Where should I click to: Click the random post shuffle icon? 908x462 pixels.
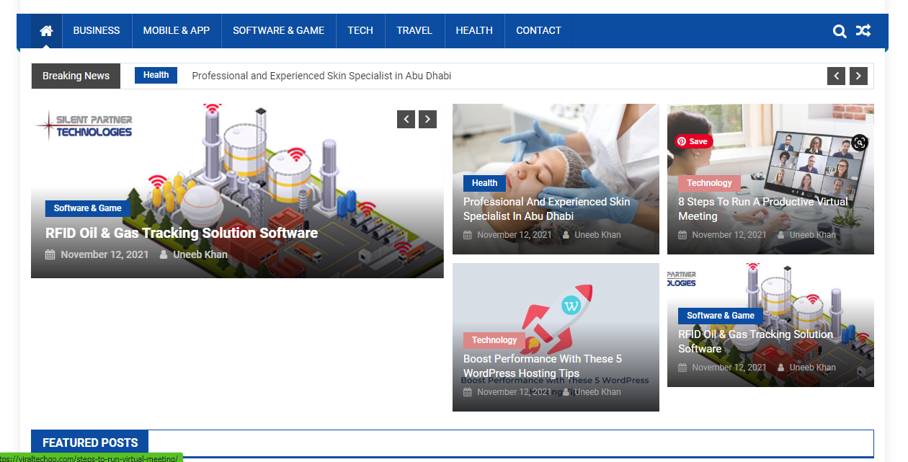point(863,31)
